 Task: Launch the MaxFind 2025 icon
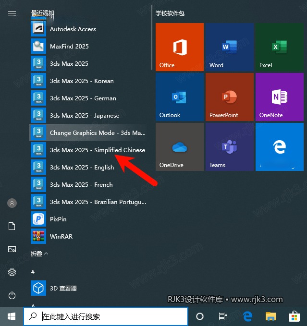pos(38,46)
